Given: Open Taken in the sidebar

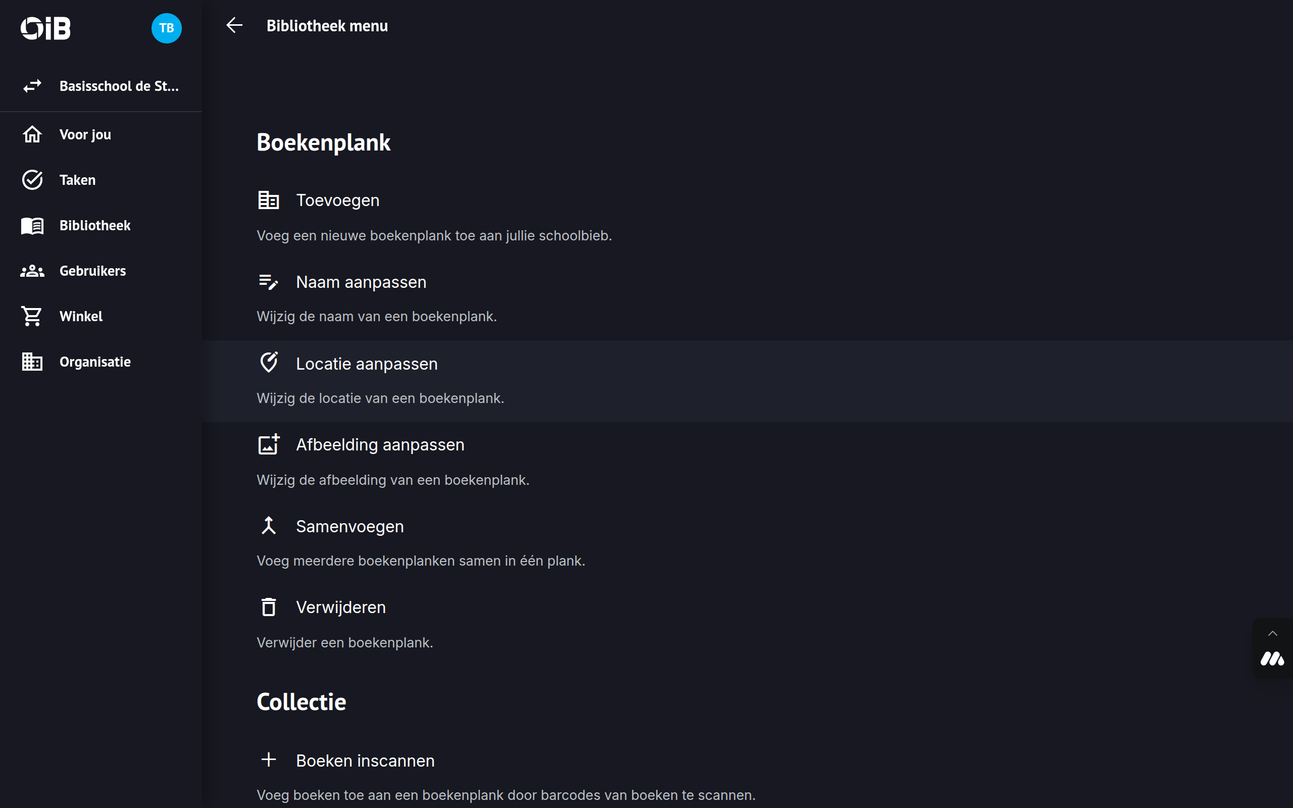Looking at the screenshot, I should tap(77, 180).
